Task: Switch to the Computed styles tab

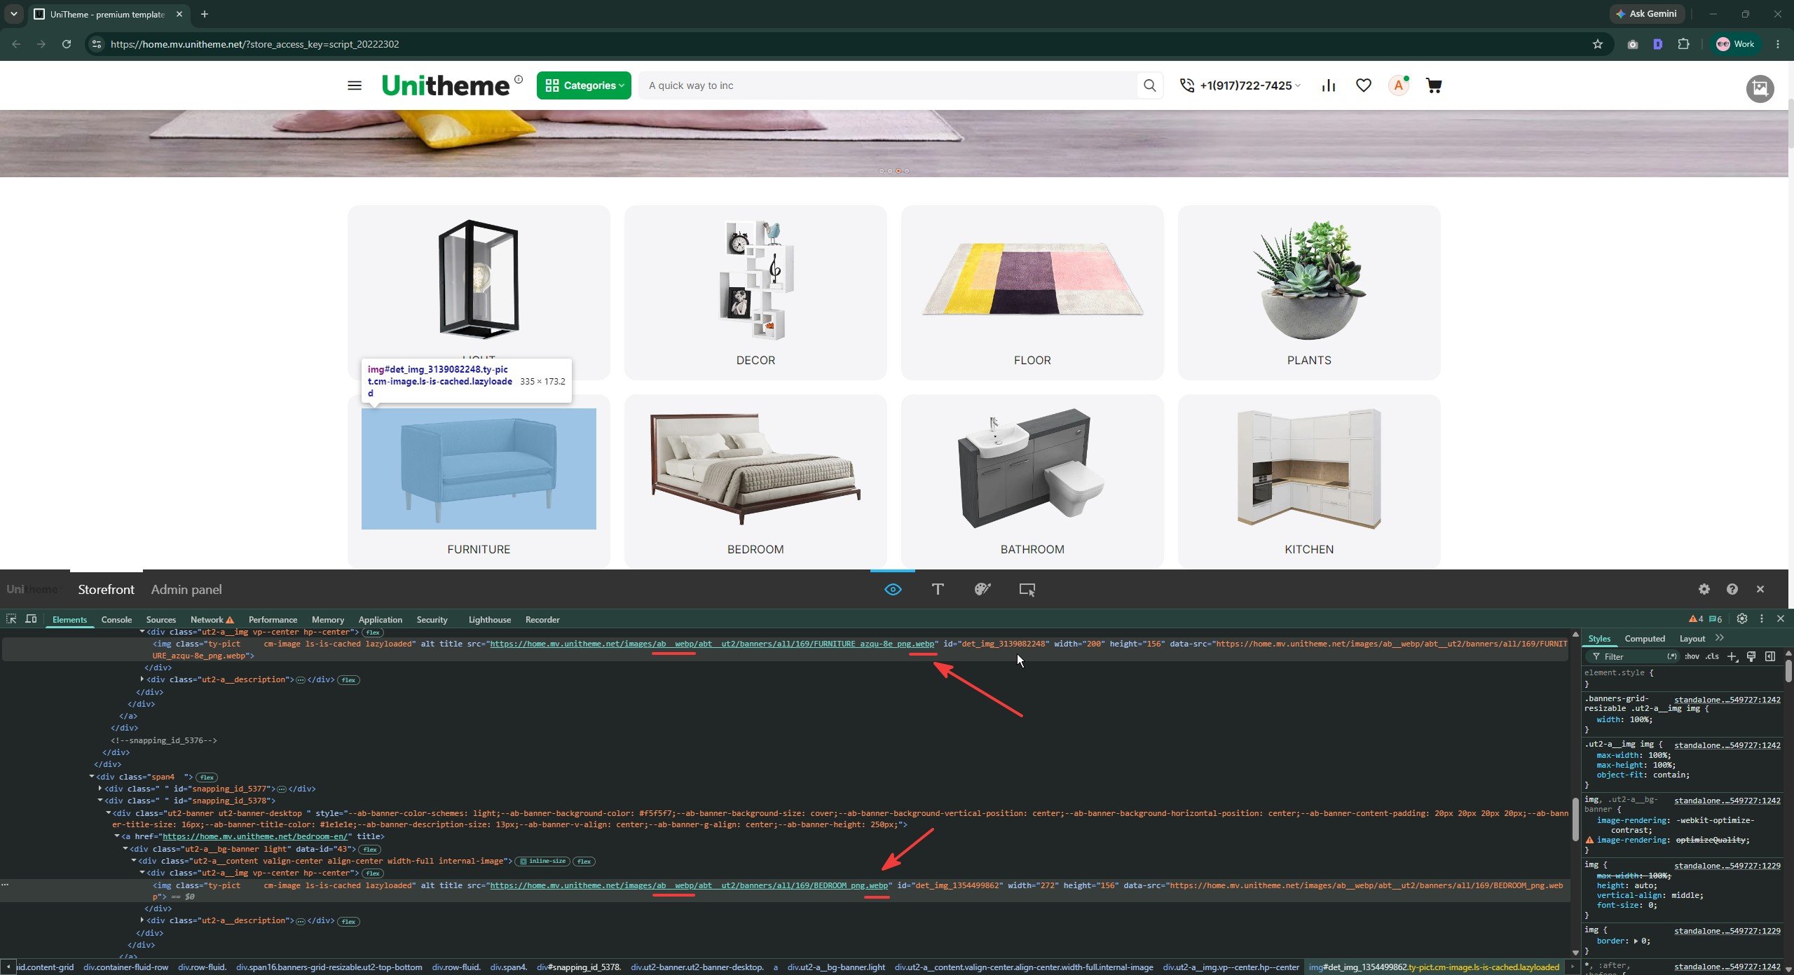Action: 1645,639
